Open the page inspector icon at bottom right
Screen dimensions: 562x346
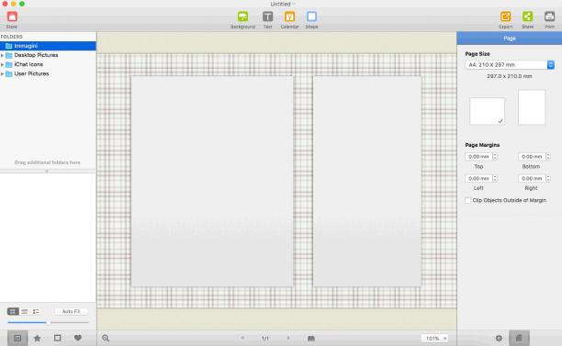[x=519, y=338]
